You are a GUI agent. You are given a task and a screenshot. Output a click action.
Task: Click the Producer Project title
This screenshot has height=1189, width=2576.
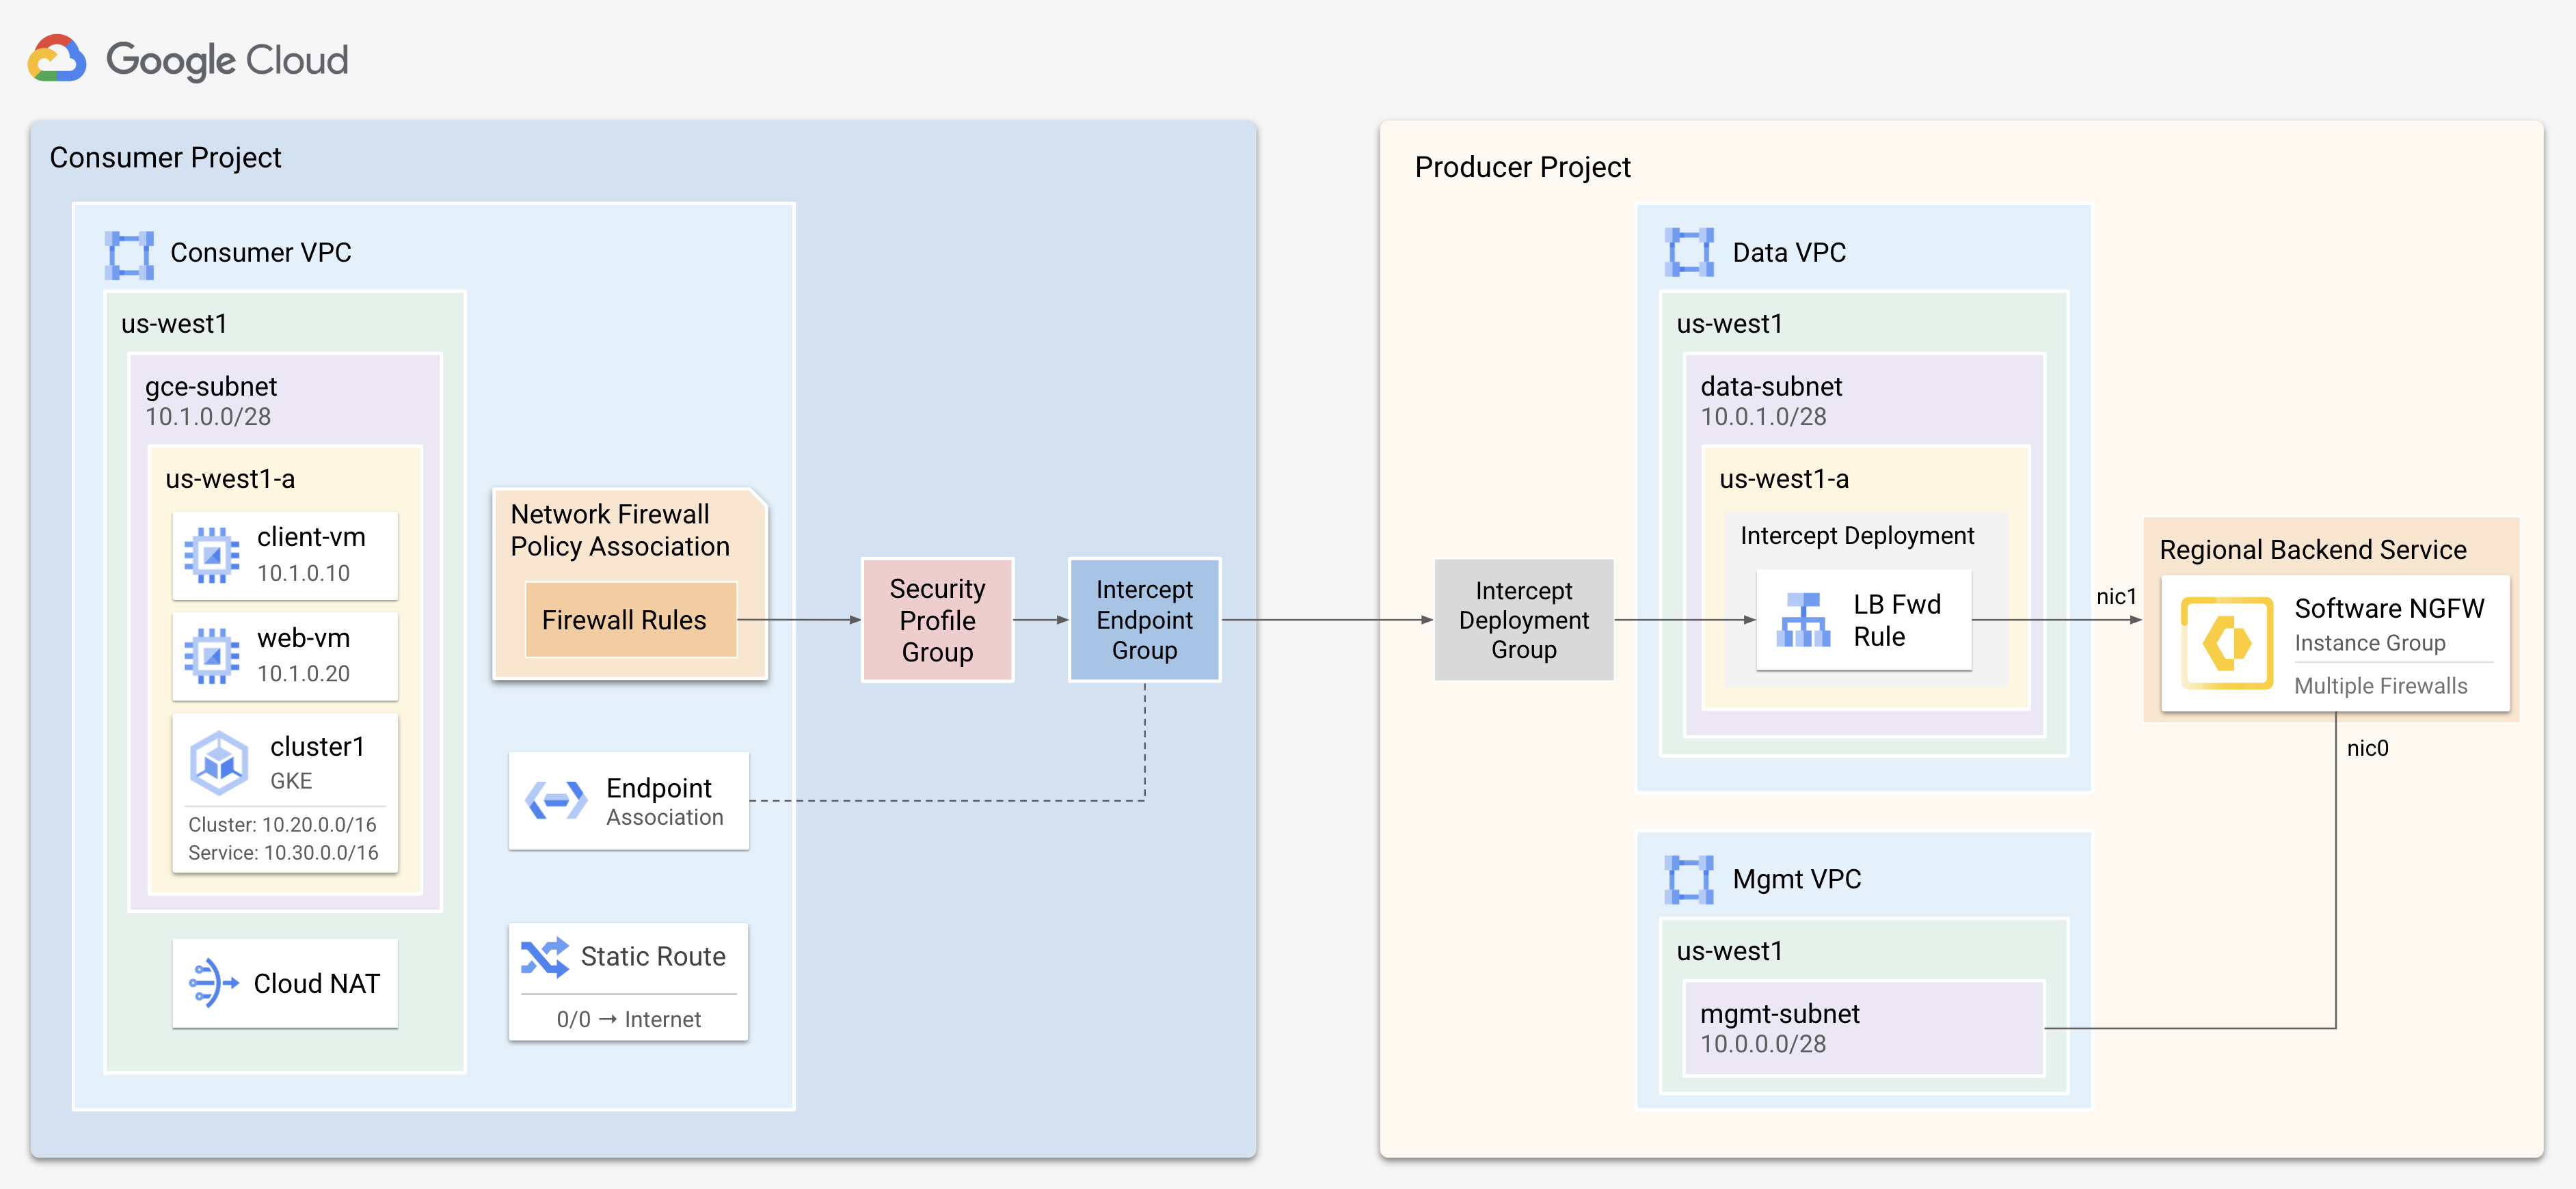(x=1522, y=167)
